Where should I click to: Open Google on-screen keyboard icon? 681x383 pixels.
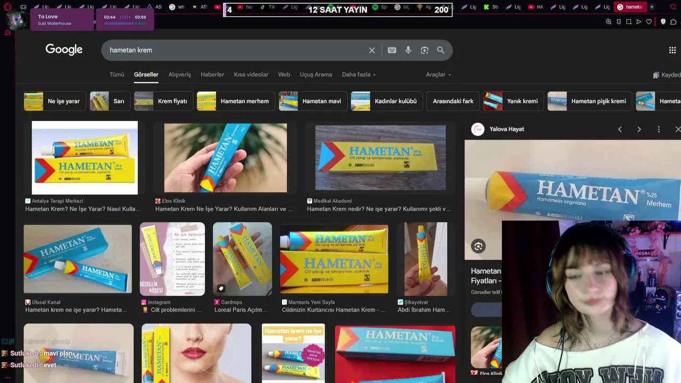[x=392, y=50]
